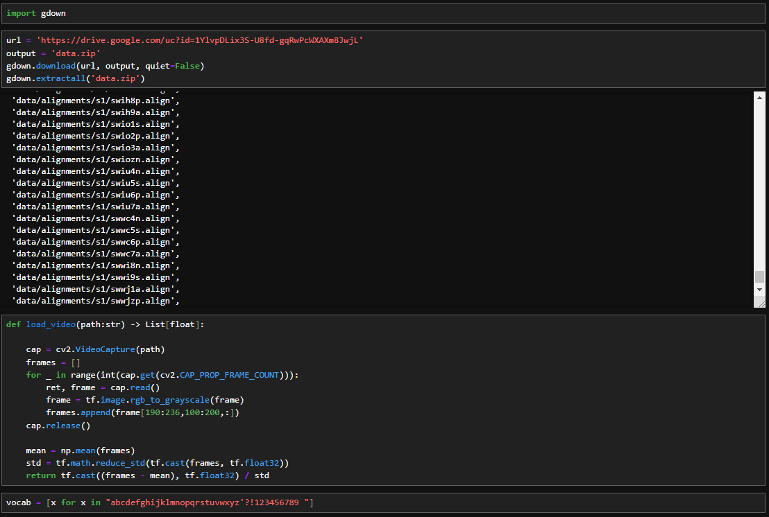
Task: Select the gdown.download line in the cell
Action: click(105, 66)
